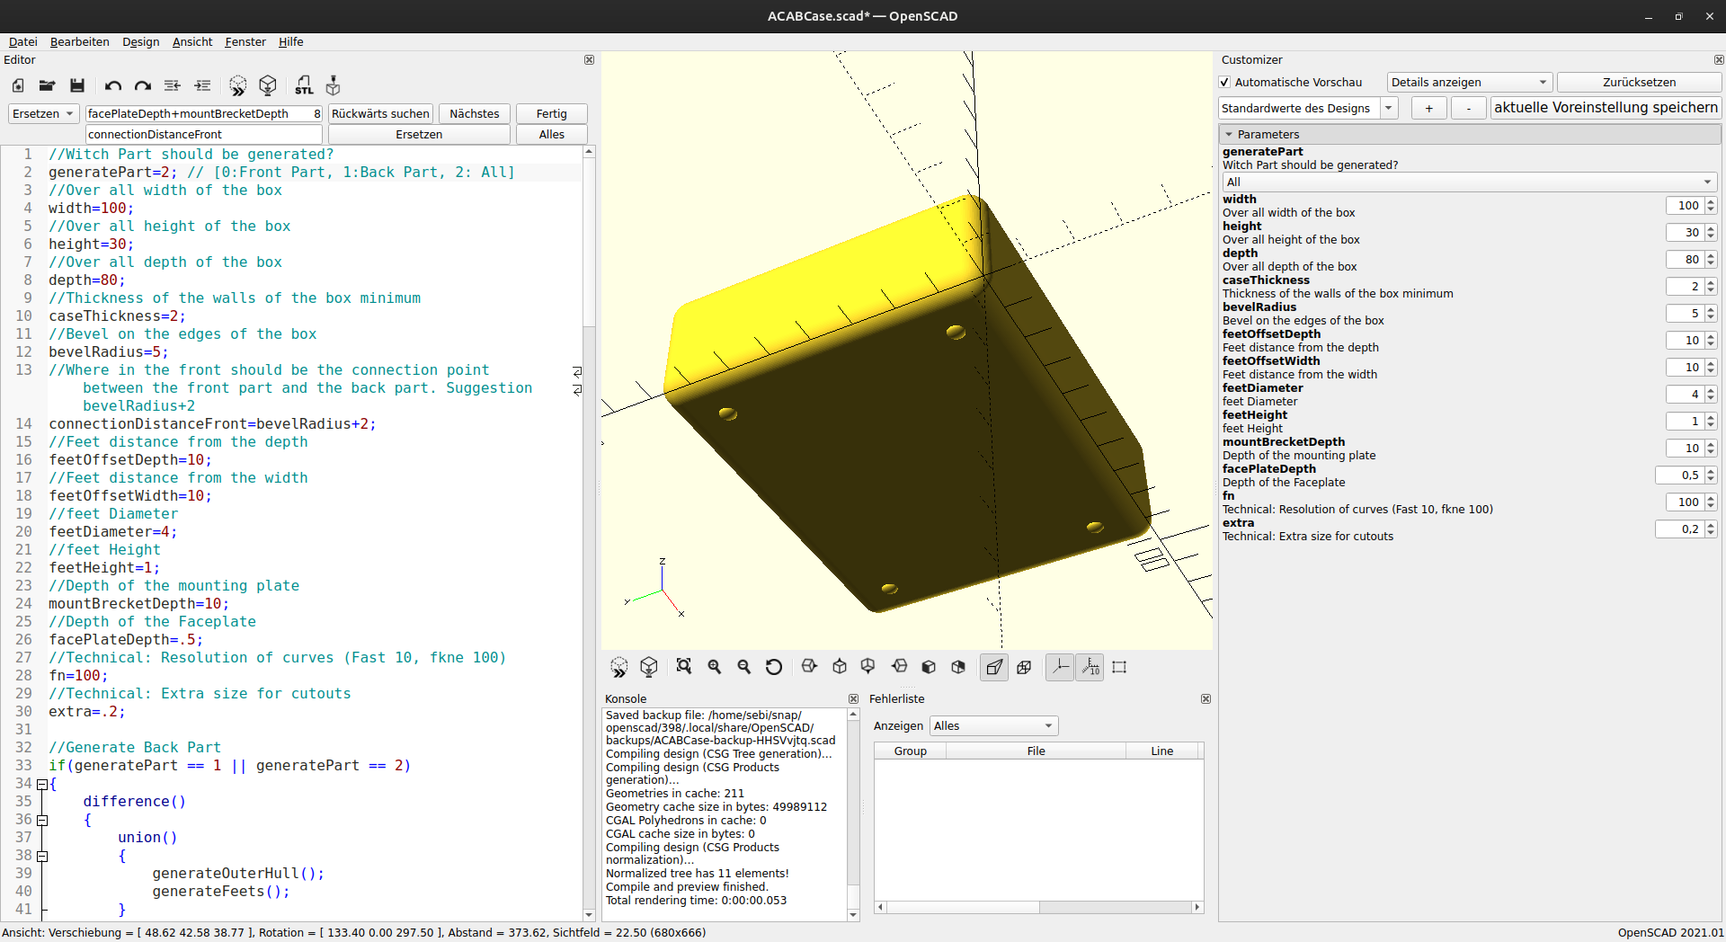The image size is (1726, 942).
Task: Click the Send to 3D printer icon
Action: click(333, 85)
